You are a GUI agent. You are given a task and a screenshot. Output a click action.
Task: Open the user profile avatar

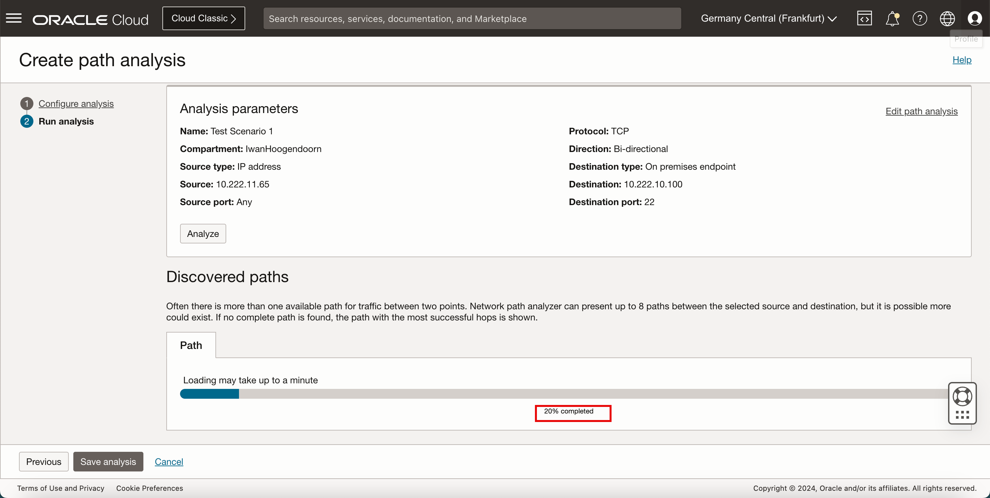pos(975,18)
